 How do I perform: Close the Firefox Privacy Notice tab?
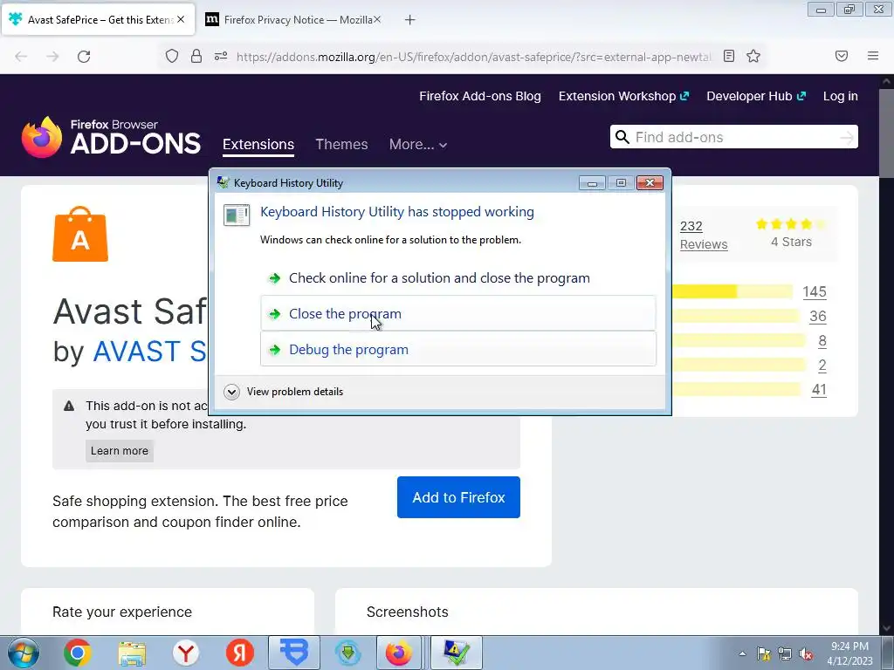pos(377,19)
